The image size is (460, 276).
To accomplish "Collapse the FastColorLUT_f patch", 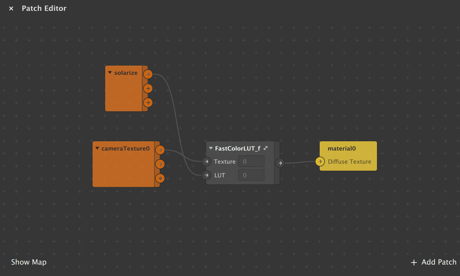I will [211, 148].
